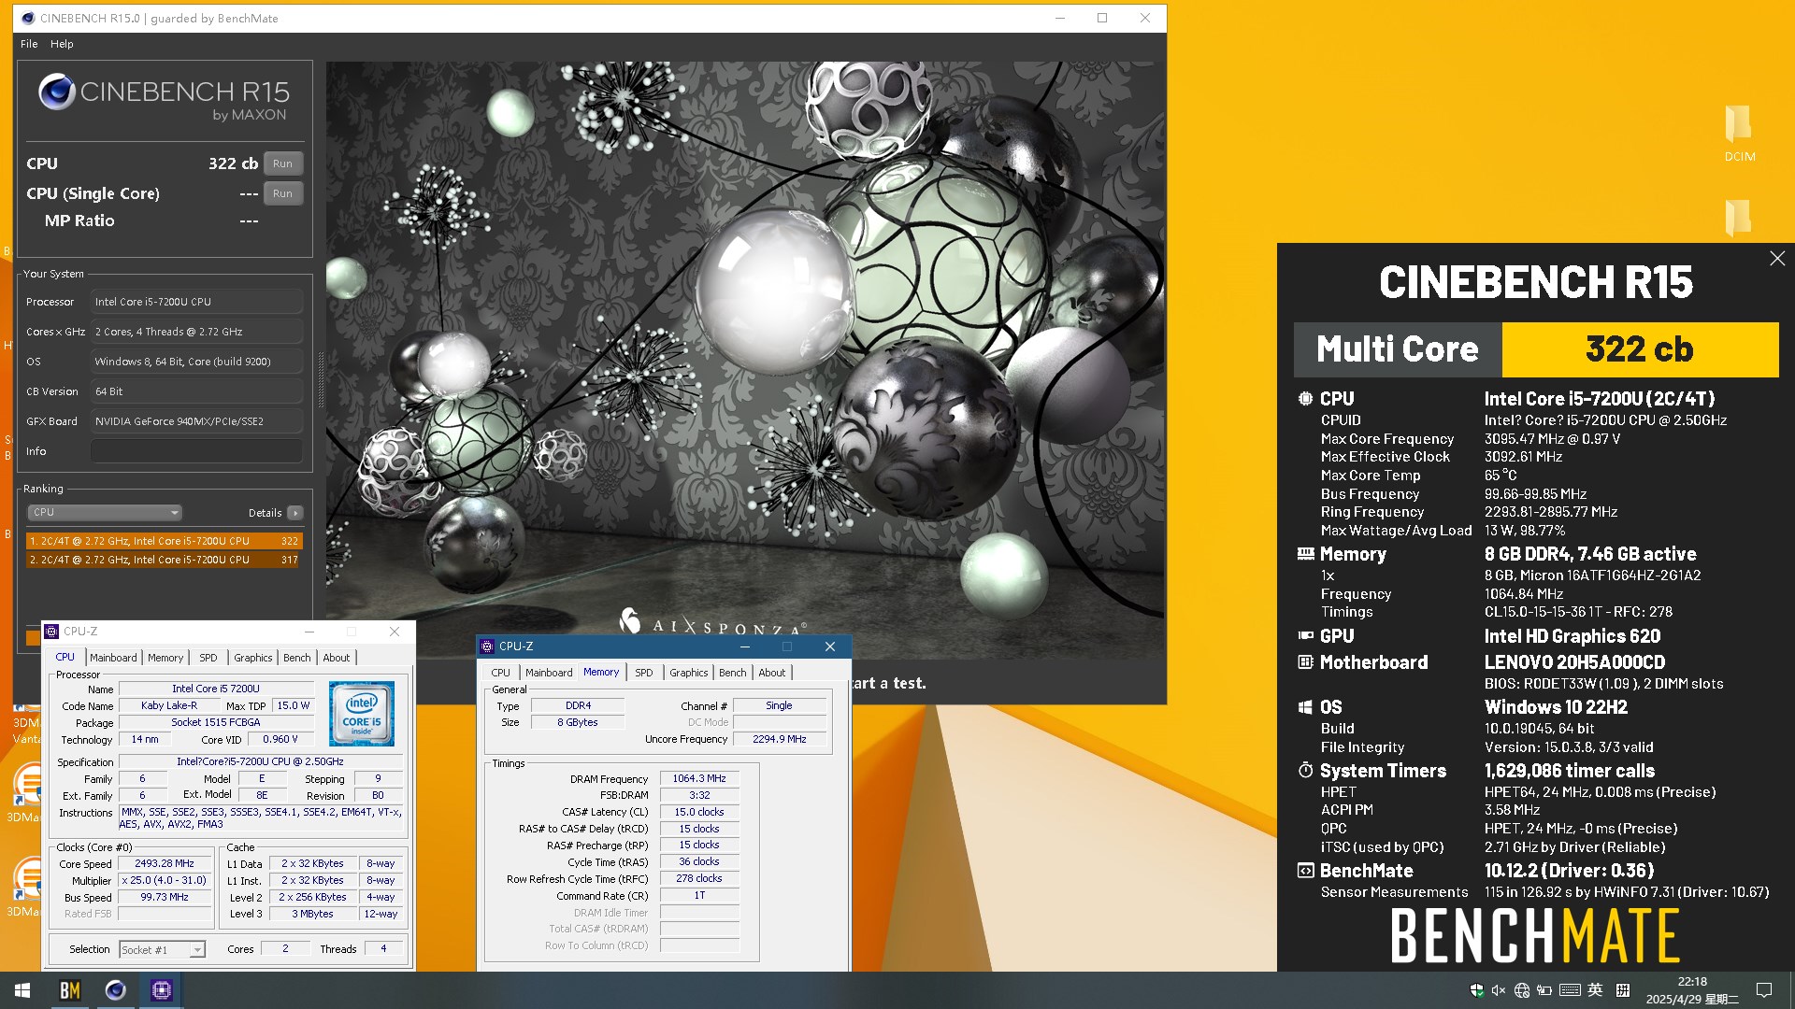Click the Memory icon in BenchMate panel

[1305, 554]
